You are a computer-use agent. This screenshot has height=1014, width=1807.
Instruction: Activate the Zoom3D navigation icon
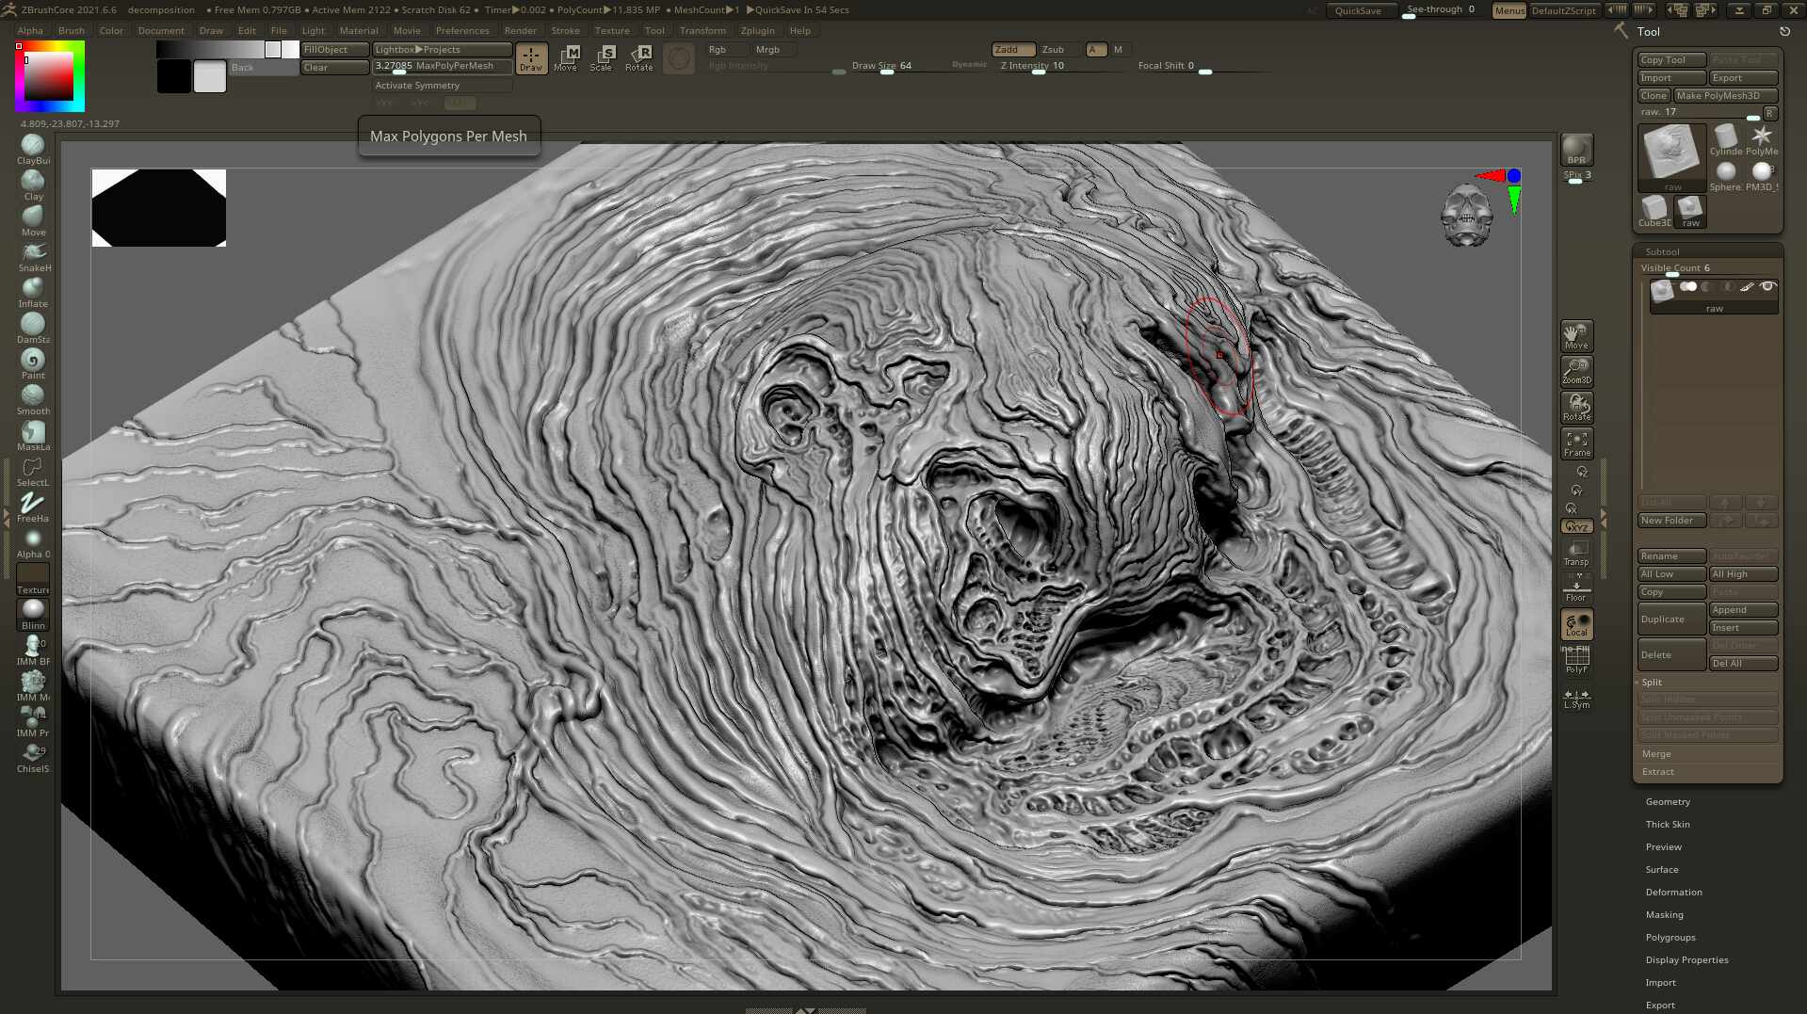[1576, 370]
